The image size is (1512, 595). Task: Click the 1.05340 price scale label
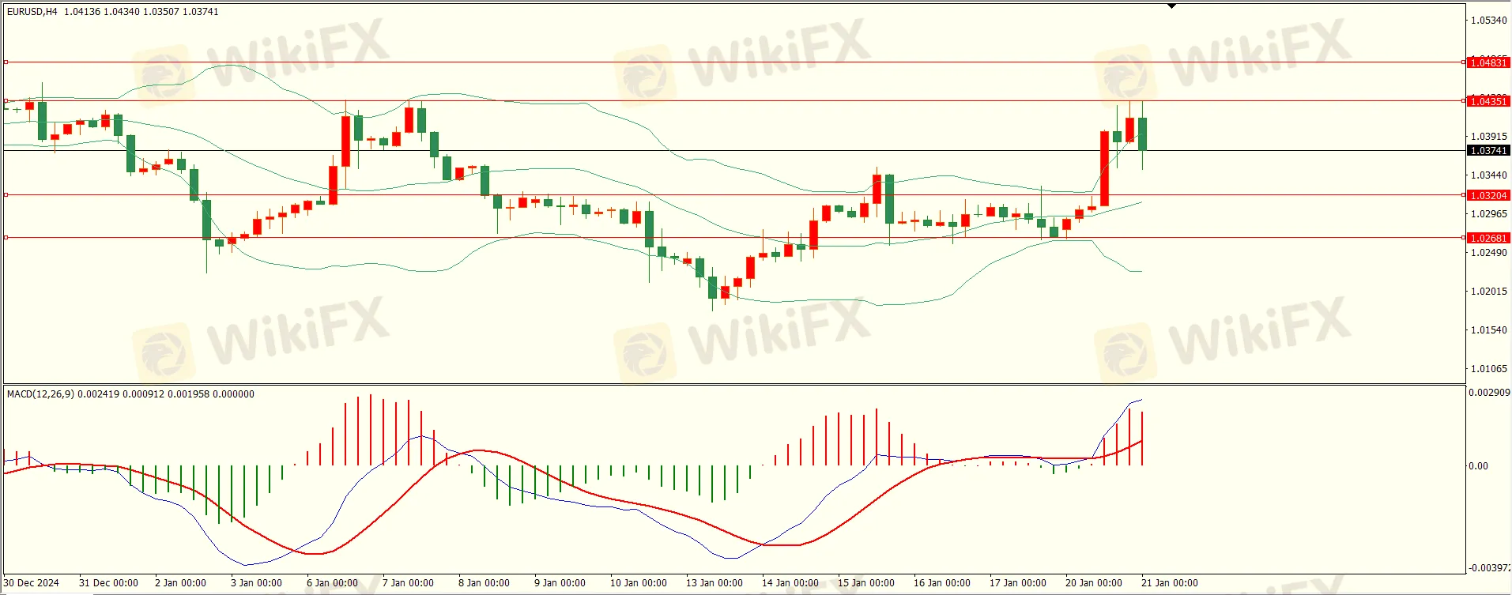pos(1488,21)
